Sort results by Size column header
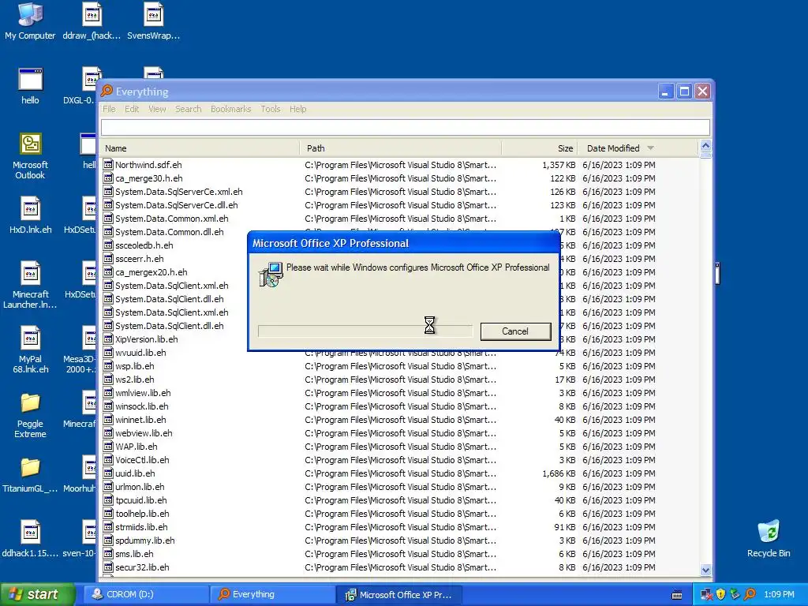Screen dimensions: 808x606 [x=540, y=148]
